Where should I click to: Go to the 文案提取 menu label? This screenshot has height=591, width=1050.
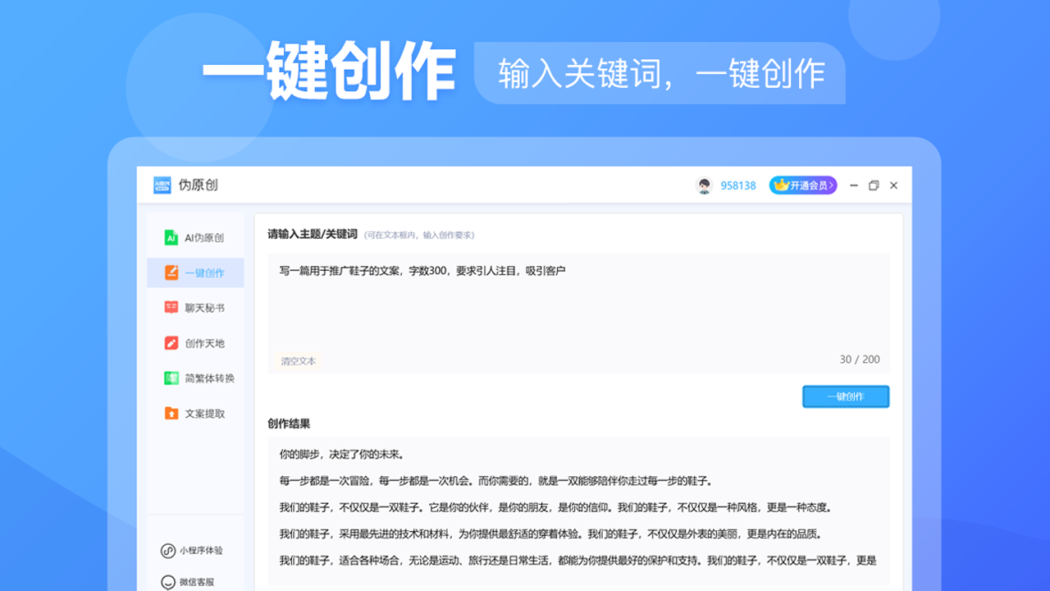point(204,414)
